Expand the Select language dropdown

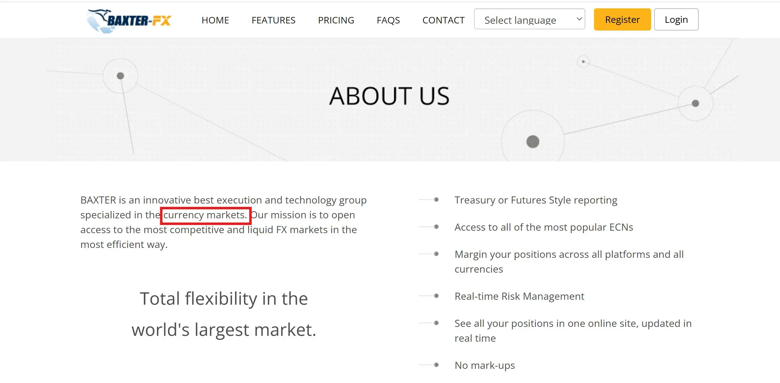pos(529,19)
